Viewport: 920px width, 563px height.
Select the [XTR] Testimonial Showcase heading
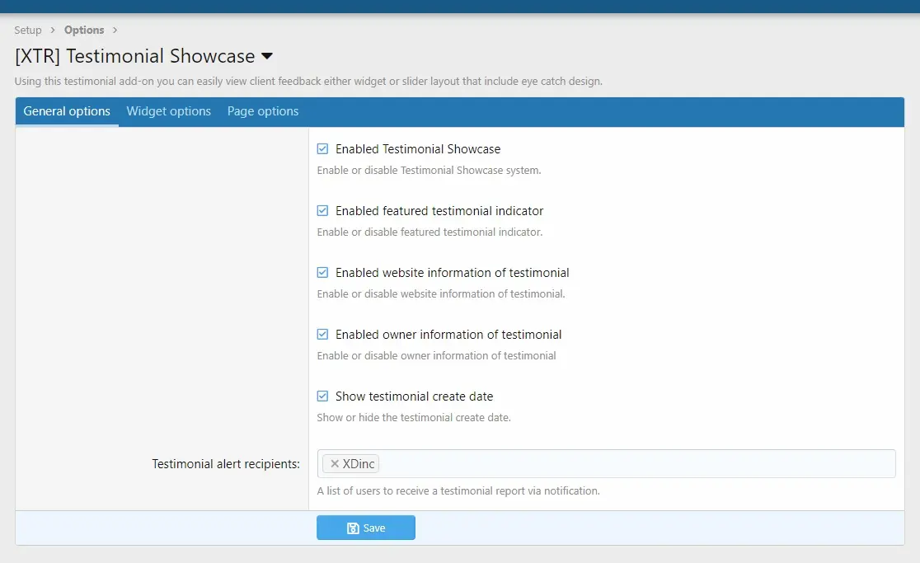(135, 56)
